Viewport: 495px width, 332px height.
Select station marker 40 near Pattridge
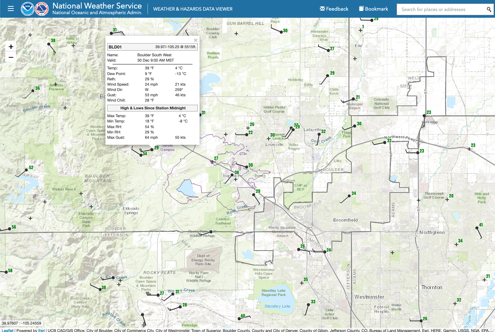pos(240,319)
